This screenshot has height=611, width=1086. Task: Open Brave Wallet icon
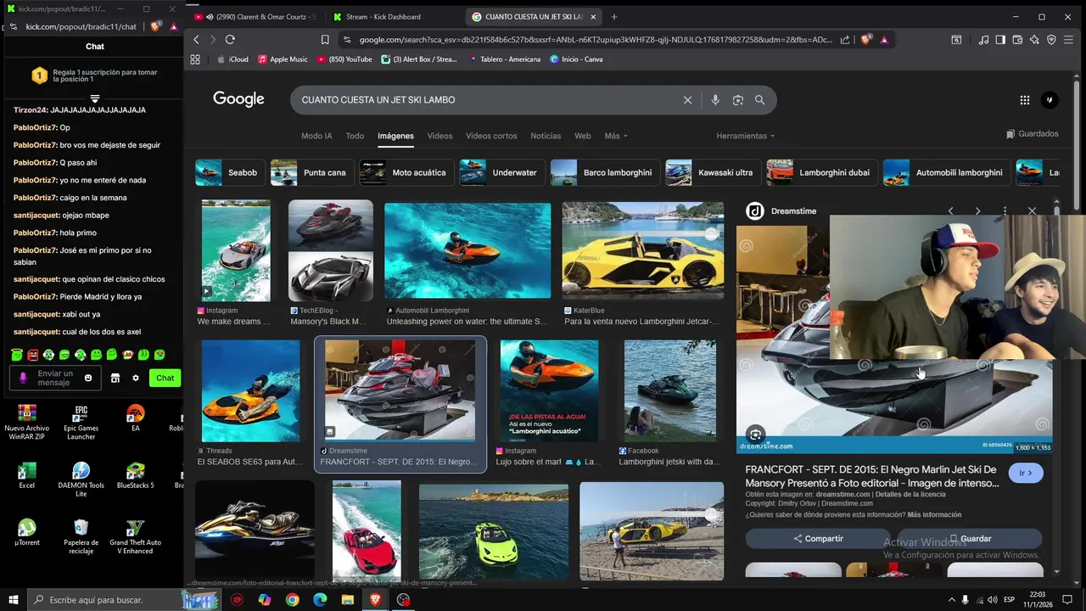point(1017,39)
